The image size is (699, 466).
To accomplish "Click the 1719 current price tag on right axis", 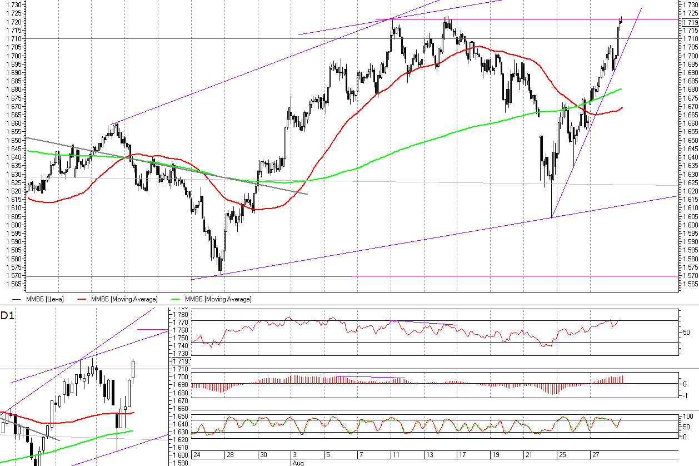I will (x=690, y=22).
